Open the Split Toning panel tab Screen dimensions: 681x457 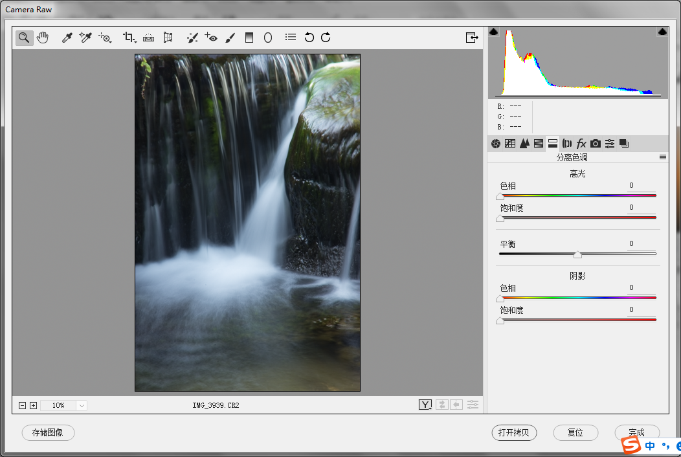[x=553, y=144]
